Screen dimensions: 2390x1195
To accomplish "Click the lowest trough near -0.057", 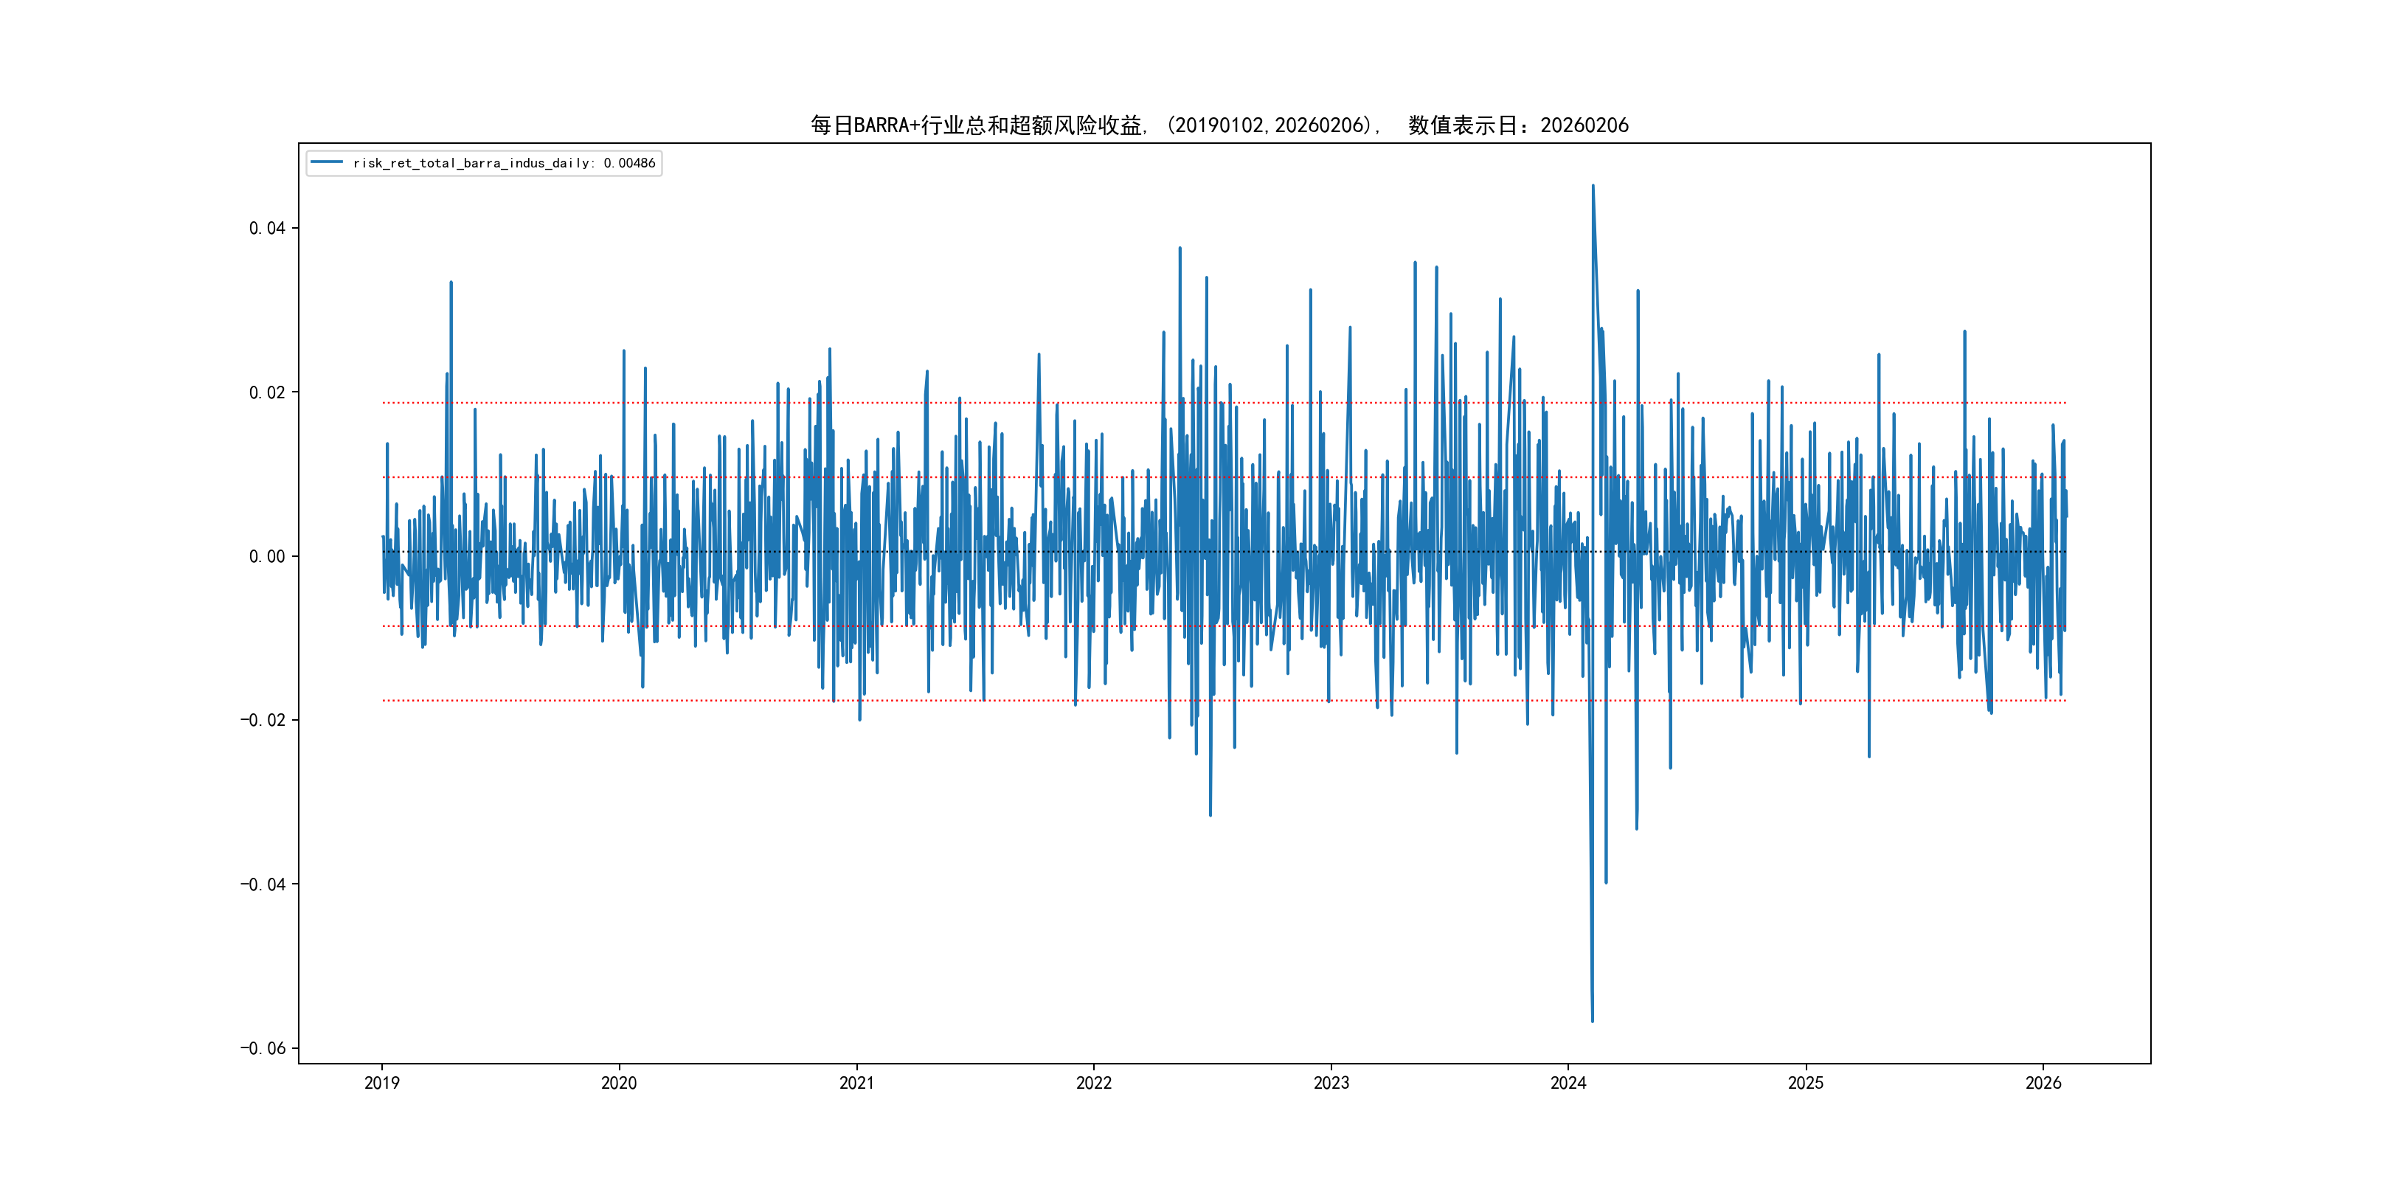I will click(1592, 1021).
